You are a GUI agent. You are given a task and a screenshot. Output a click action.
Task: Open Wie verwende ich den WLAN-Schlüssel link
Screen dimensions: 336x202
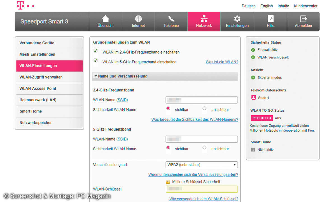(x=204, y=199)
